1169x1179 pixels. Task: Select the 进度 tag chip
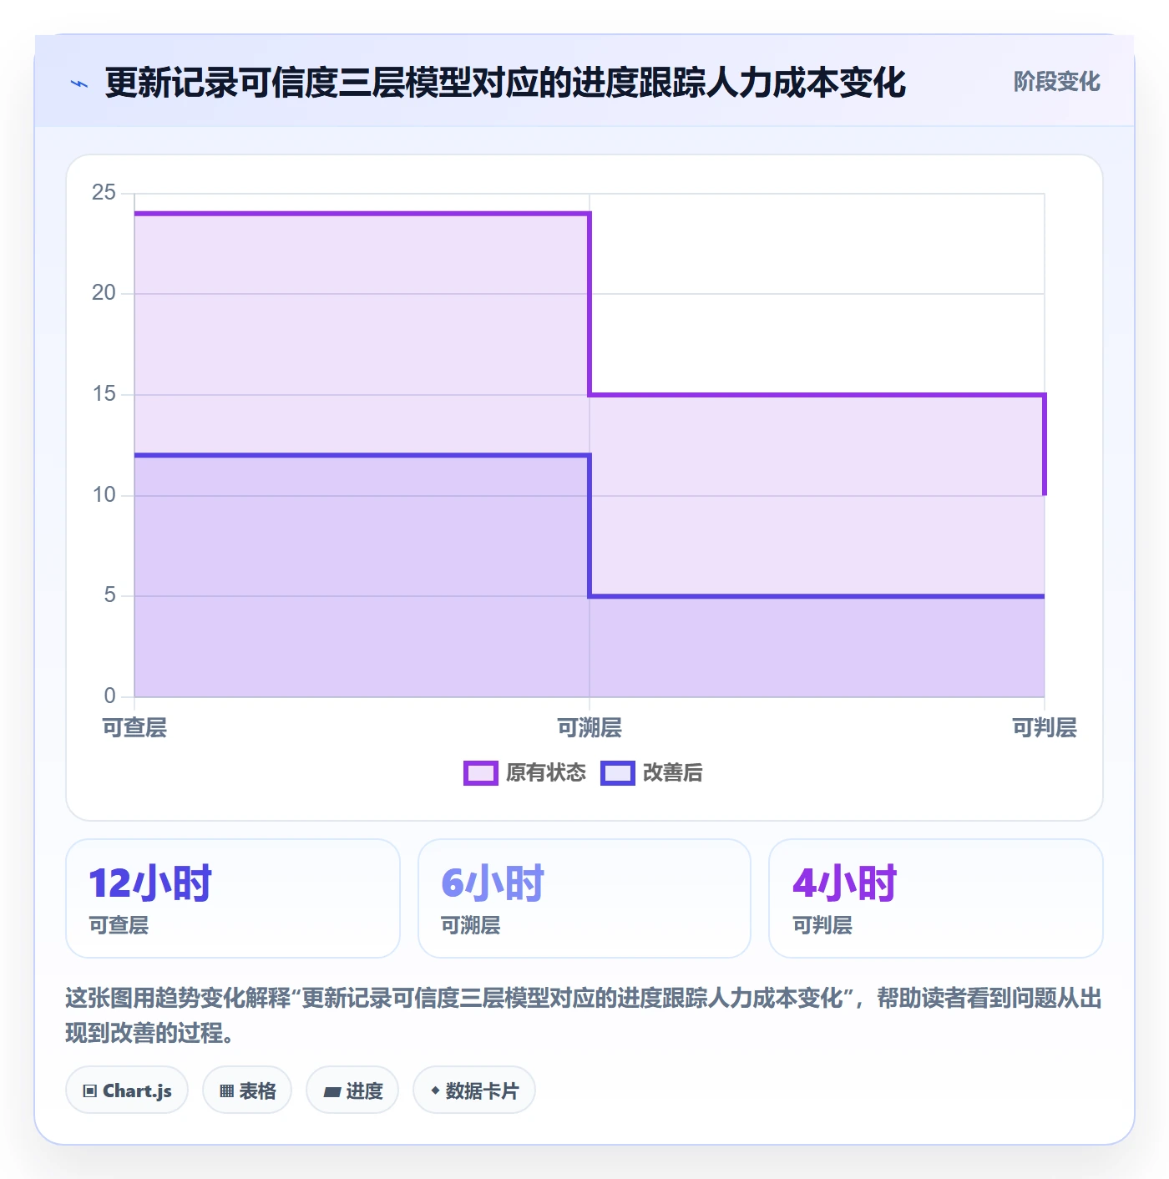(x=352, y=1090)
